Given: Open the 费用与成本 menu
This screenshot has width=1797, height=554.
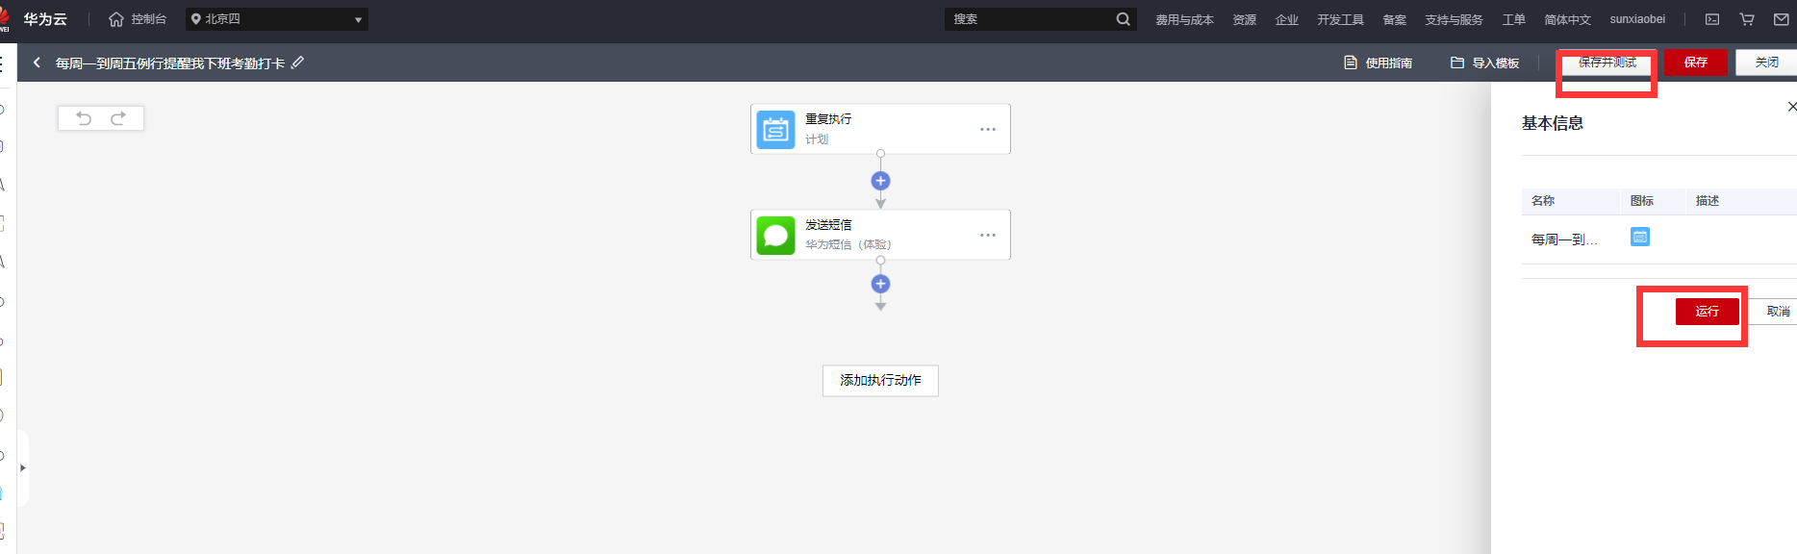Looking at the screenshot, I should pyautogui.click(x=1184, y=20).
